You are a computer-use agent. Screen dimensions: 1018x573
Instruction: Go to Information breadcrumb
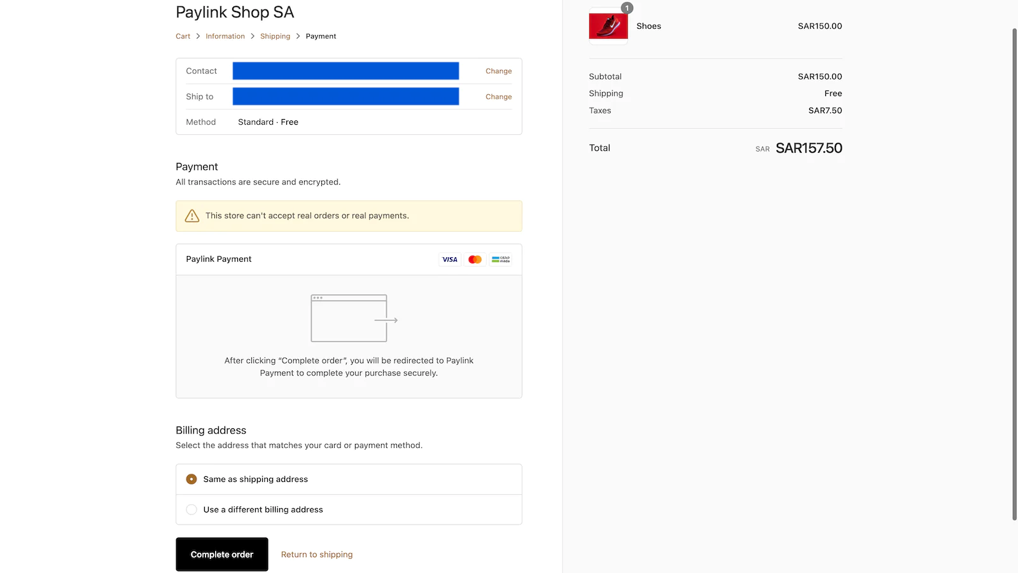(225, 36)
